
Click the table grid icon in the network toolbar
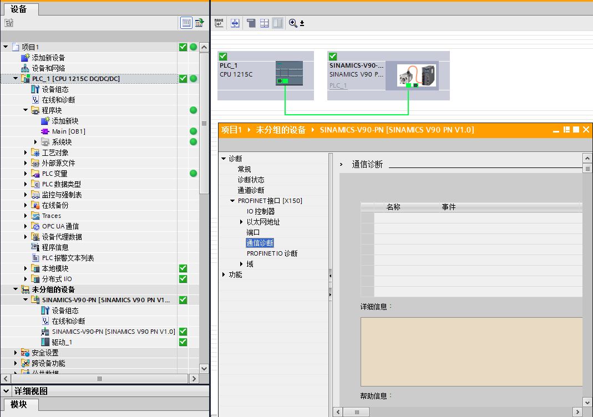tap(265, 23)
